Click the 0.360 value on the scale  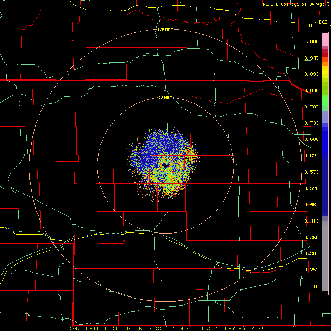[x=312, y=238]
